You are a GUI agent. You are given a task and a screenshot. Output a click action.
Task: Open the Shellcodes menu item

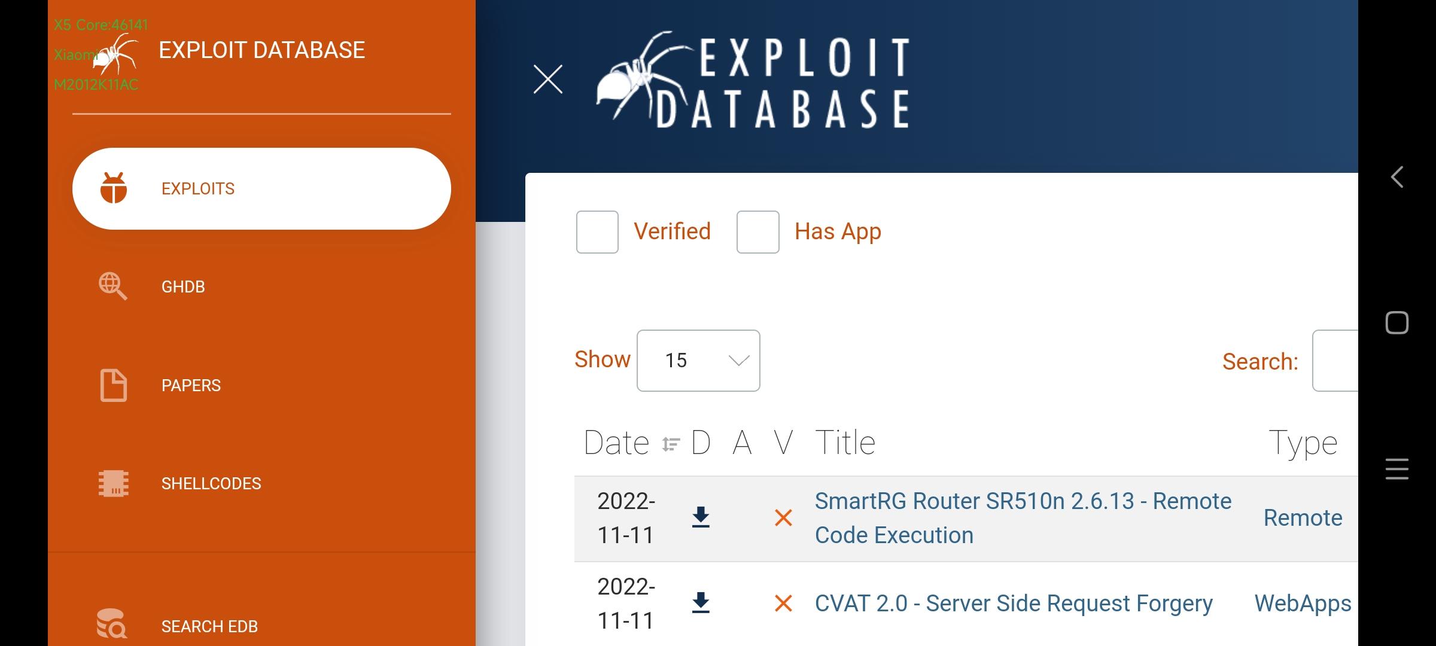211,483
